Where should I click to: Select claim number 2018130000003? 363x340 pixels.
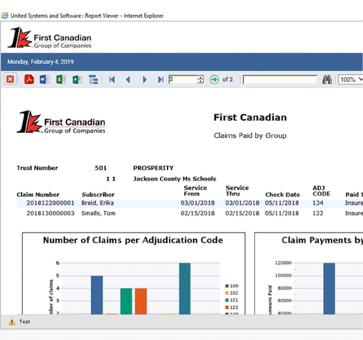point(50,213)
